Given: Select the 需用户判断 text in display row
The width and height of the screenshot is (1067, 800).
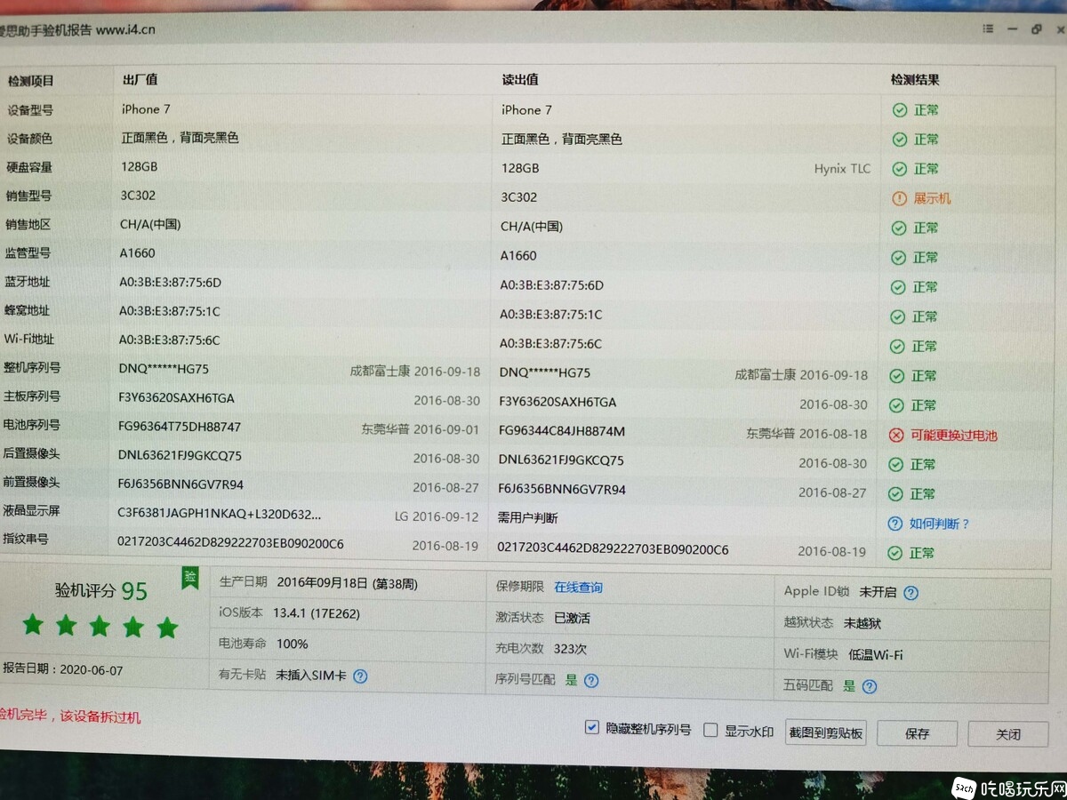Looking at the screenshot, I should tap(527, 517).
